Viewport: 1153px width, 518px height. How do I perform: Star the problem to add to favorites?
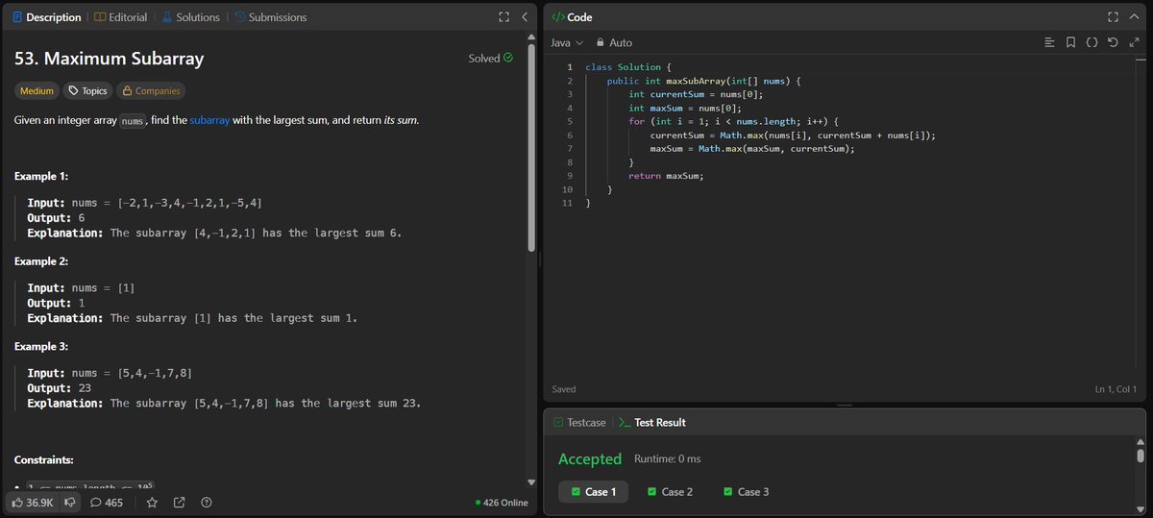152,502
